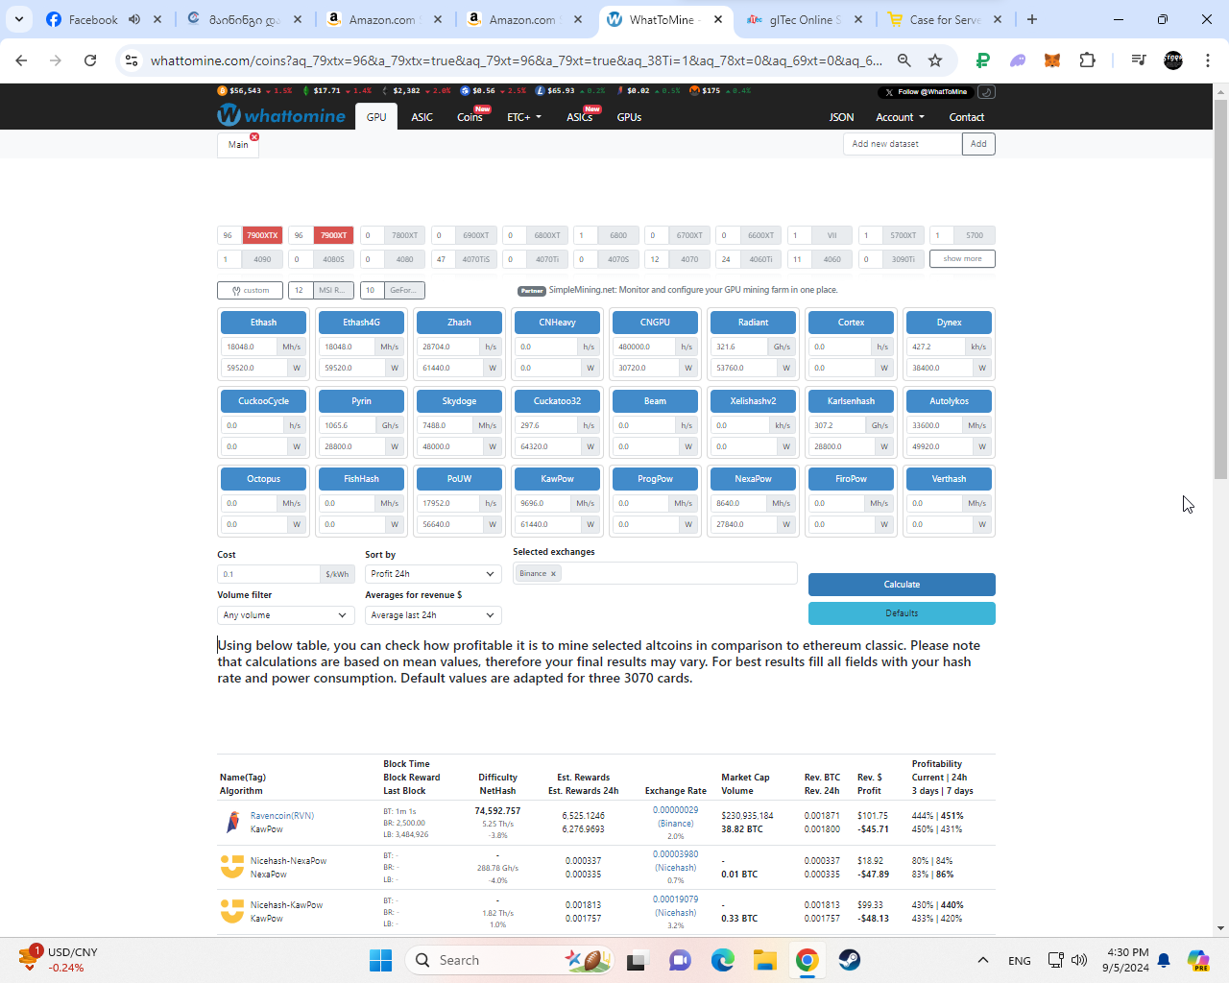Expand the Volume filter dropdown
Viewport: 1229px width, 983px height.
pyautogui.click(x=285, y=615)
